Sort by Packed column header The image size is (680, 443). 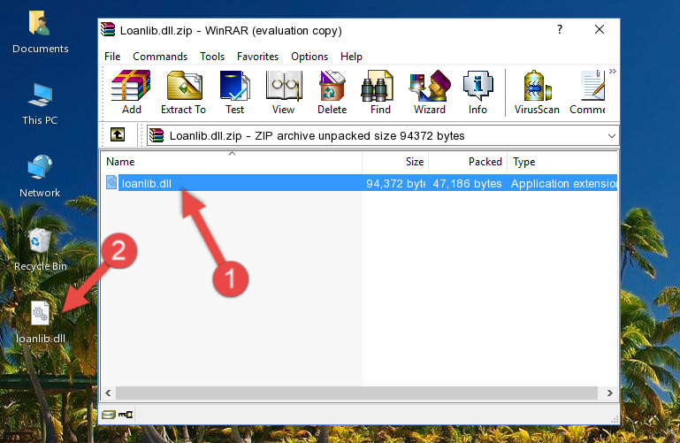(x=468, y=162)
